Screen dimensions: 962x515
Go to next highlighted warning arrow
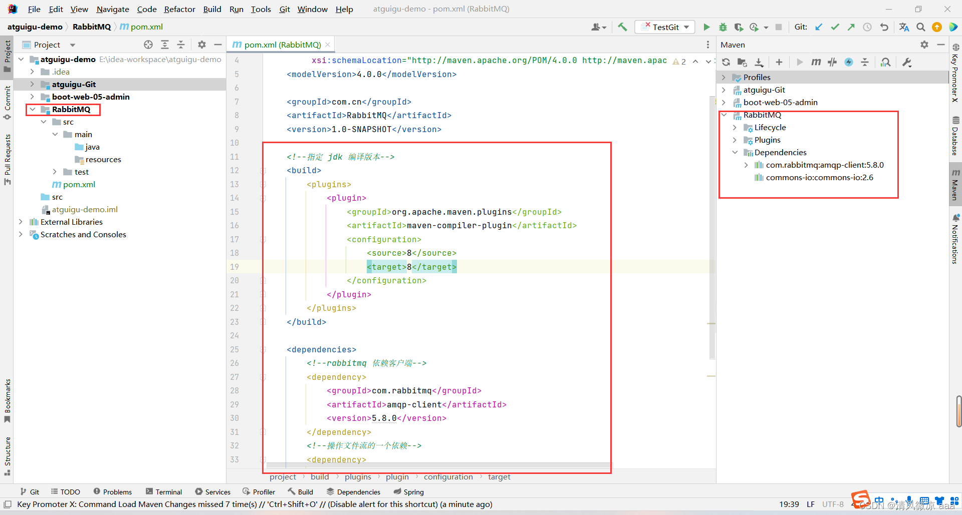[708, 62]
